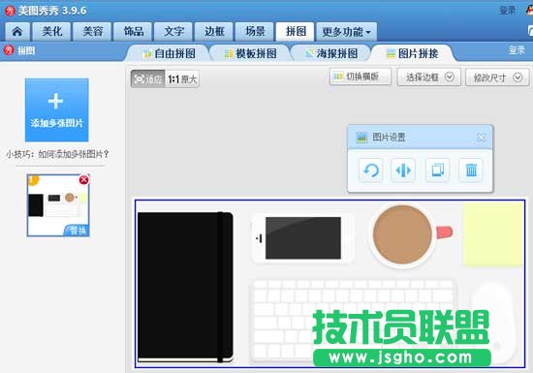The height and width of the screenshot is (373, 533).
Task: Select the 图片拼接 tab
Action: point(413,53)
